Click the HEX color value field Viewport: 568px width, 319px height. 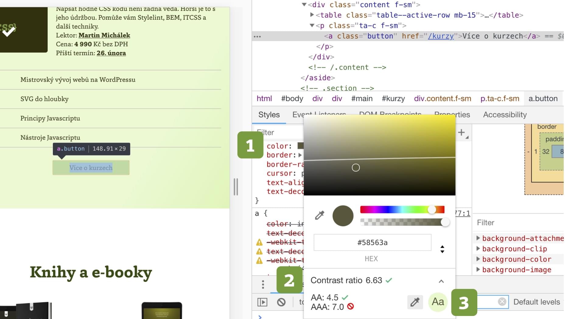click(x=372, y=242)
